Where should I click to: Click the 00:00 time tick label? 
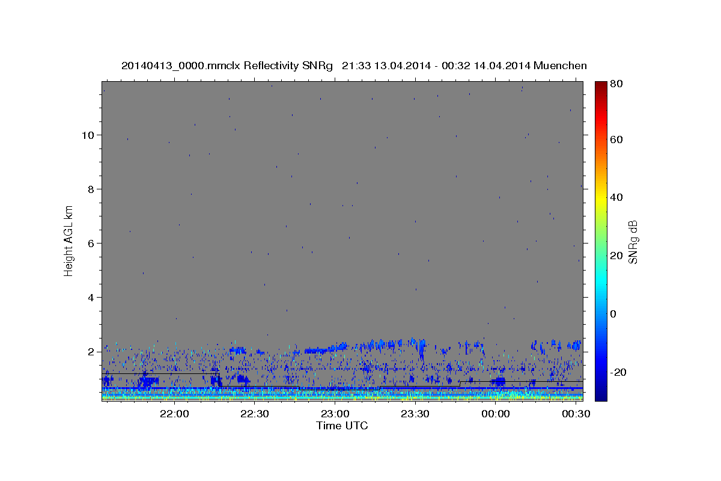496,414
